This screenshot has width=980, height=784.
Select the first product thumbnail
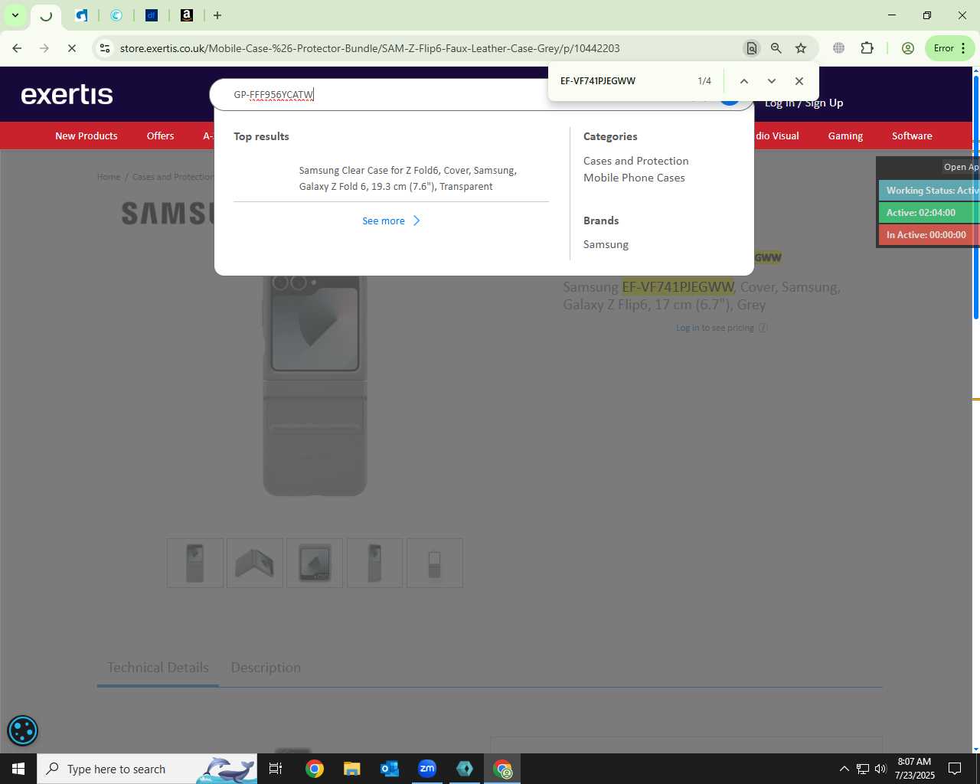click(x=195, y=563)
